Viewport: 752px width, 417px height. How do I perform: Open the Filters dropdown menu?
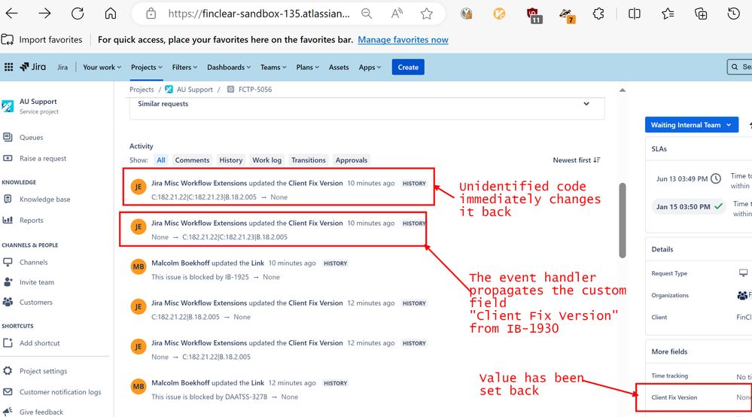pos(184,67)
